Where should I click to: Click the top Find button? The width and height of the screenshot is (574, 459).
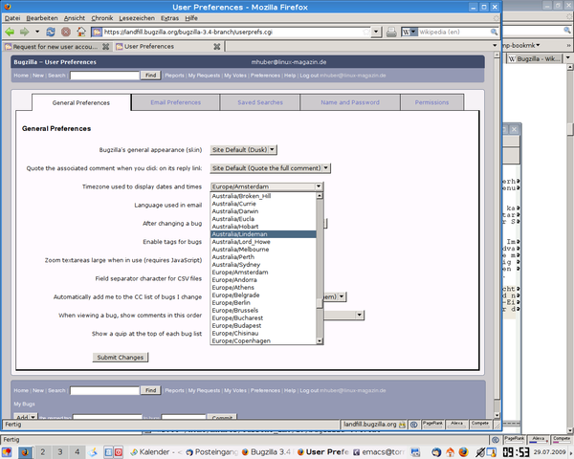click(150, 76)
